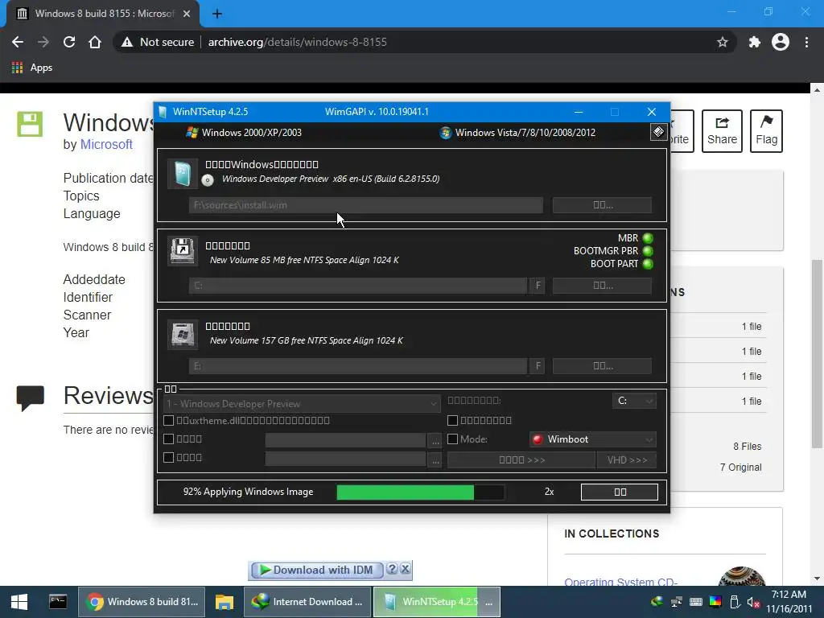
Task: Close the Download with IDM popup
Action: [406, 569]
